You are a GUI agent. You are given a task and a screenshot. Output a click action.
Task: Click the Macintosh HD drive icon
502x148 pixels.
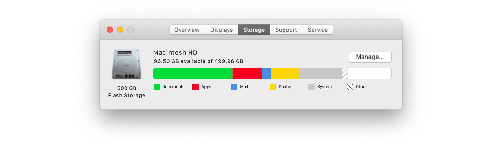tap(126, 64)
